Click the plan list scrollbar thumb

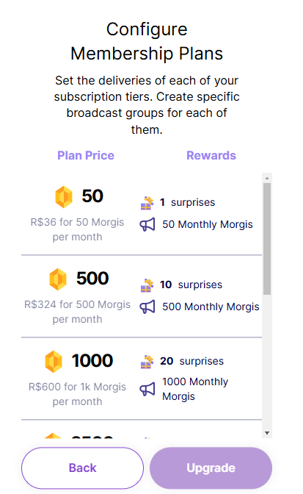point(267,239)
